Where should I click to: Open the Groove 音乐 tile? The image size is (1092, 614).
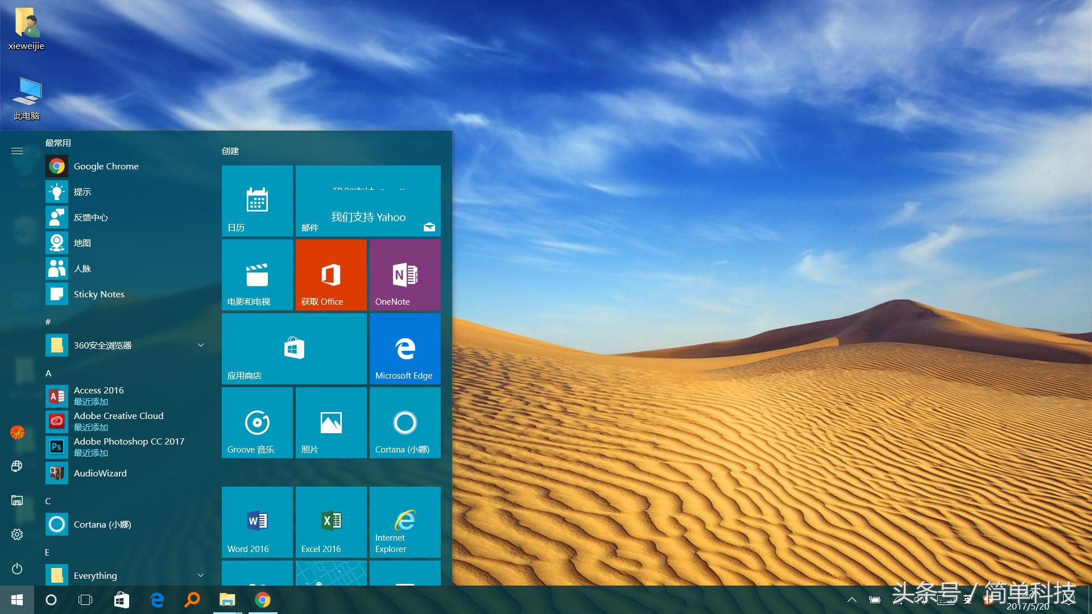tap(257, 422)
